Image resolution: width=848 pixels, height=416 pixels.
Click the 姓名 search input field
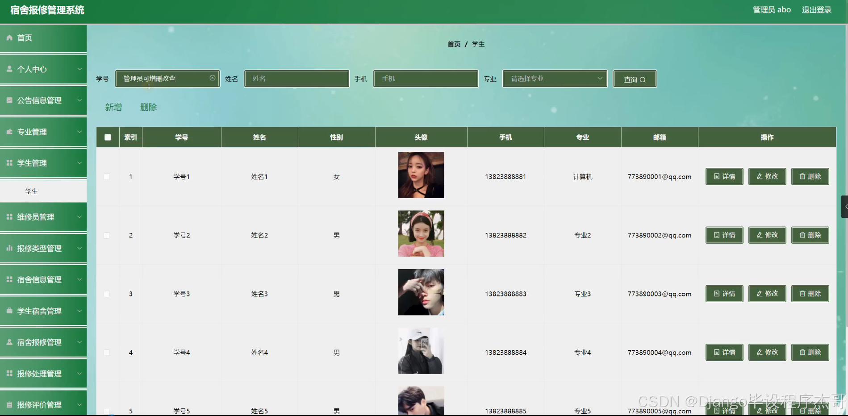pos(297,79)
